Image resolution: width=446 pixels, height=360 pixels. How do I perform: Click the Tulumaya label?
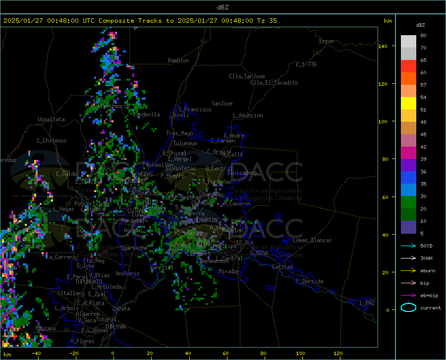click(x=185, y=143)
